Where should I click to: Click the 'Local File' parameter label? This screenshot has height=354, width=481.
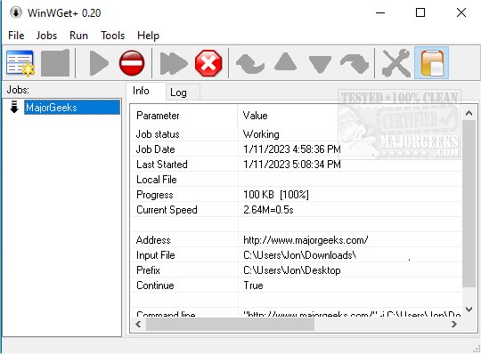[x=157, y=180]
